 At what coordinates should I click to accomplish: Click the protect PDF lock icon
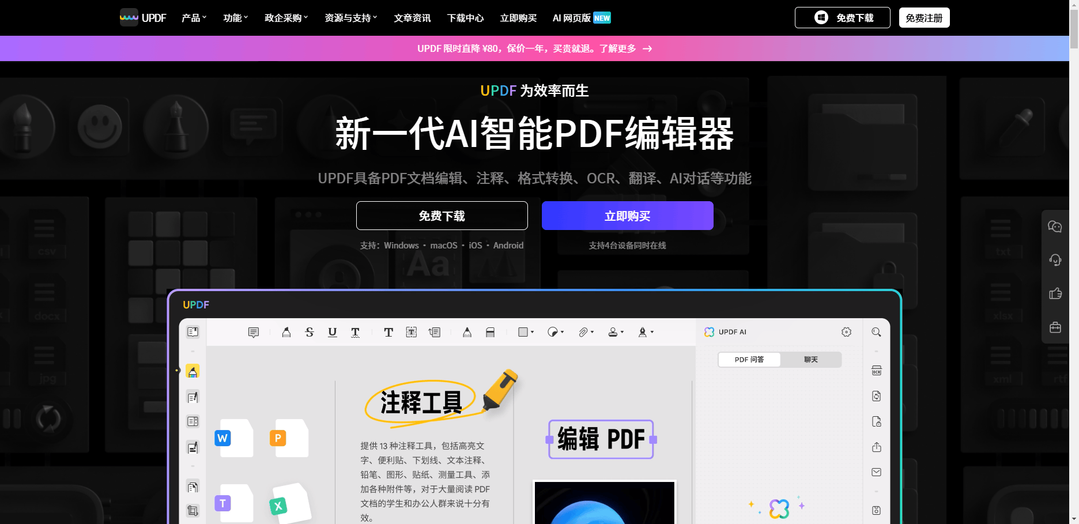877,421
